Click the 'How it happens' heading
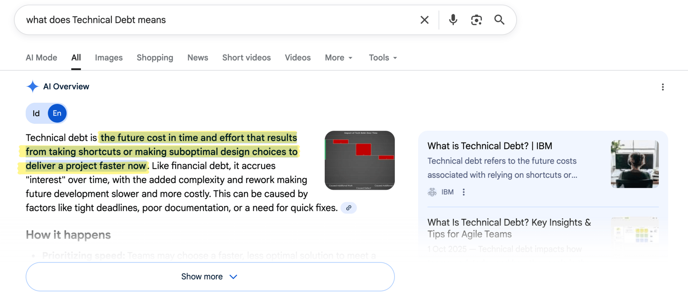Viewport: 688px width, 296px height. pos(68,235)
